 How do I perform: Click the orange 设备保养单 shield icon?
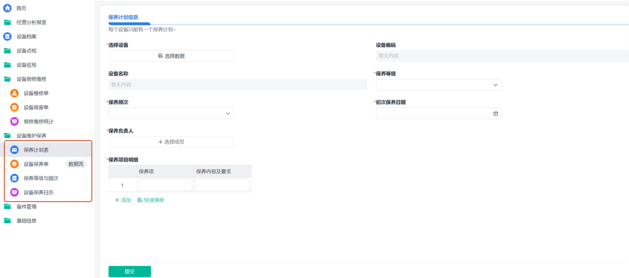pos(15,164)
